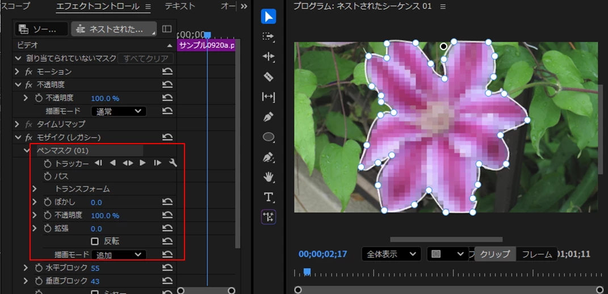608x294 pixels.
Task: Click the program monitor horizontal scrollbar
Action: [446, 240]
